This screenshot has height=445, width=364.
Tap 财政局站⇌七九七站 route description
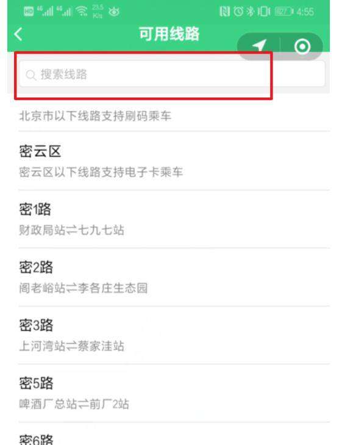tap(71, 230)
